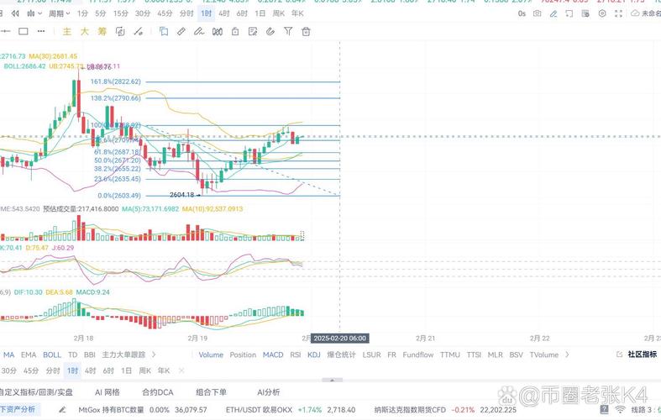The height and width of the screenshot is (420, 661).
Task: Expand the 周期 period dropdown
Action: (x=59, y=13)
